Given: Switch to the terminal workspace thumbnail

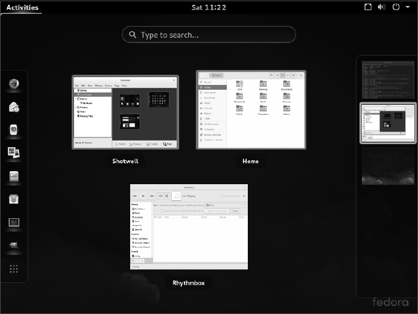Looking at the screenshot, I should point(388,80).
